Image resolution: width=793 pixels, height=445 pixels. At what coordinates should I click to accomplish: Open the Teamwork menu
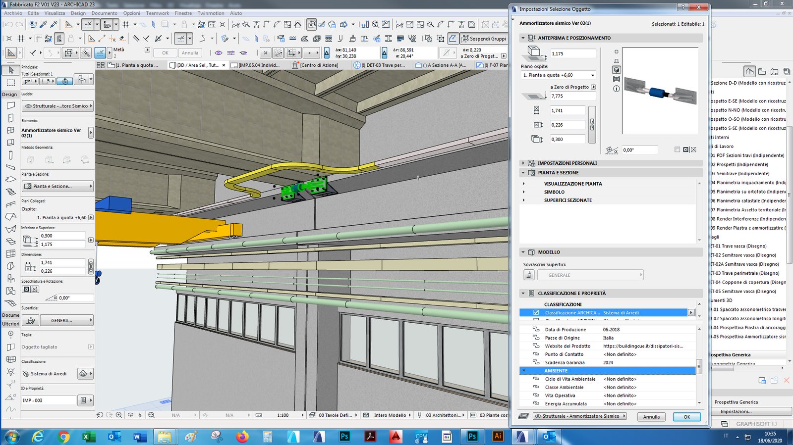coord(157,13)
